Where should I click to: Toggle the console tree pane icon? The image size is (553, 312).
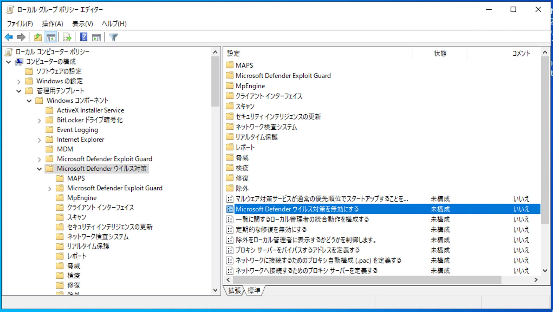click(51, 37)
